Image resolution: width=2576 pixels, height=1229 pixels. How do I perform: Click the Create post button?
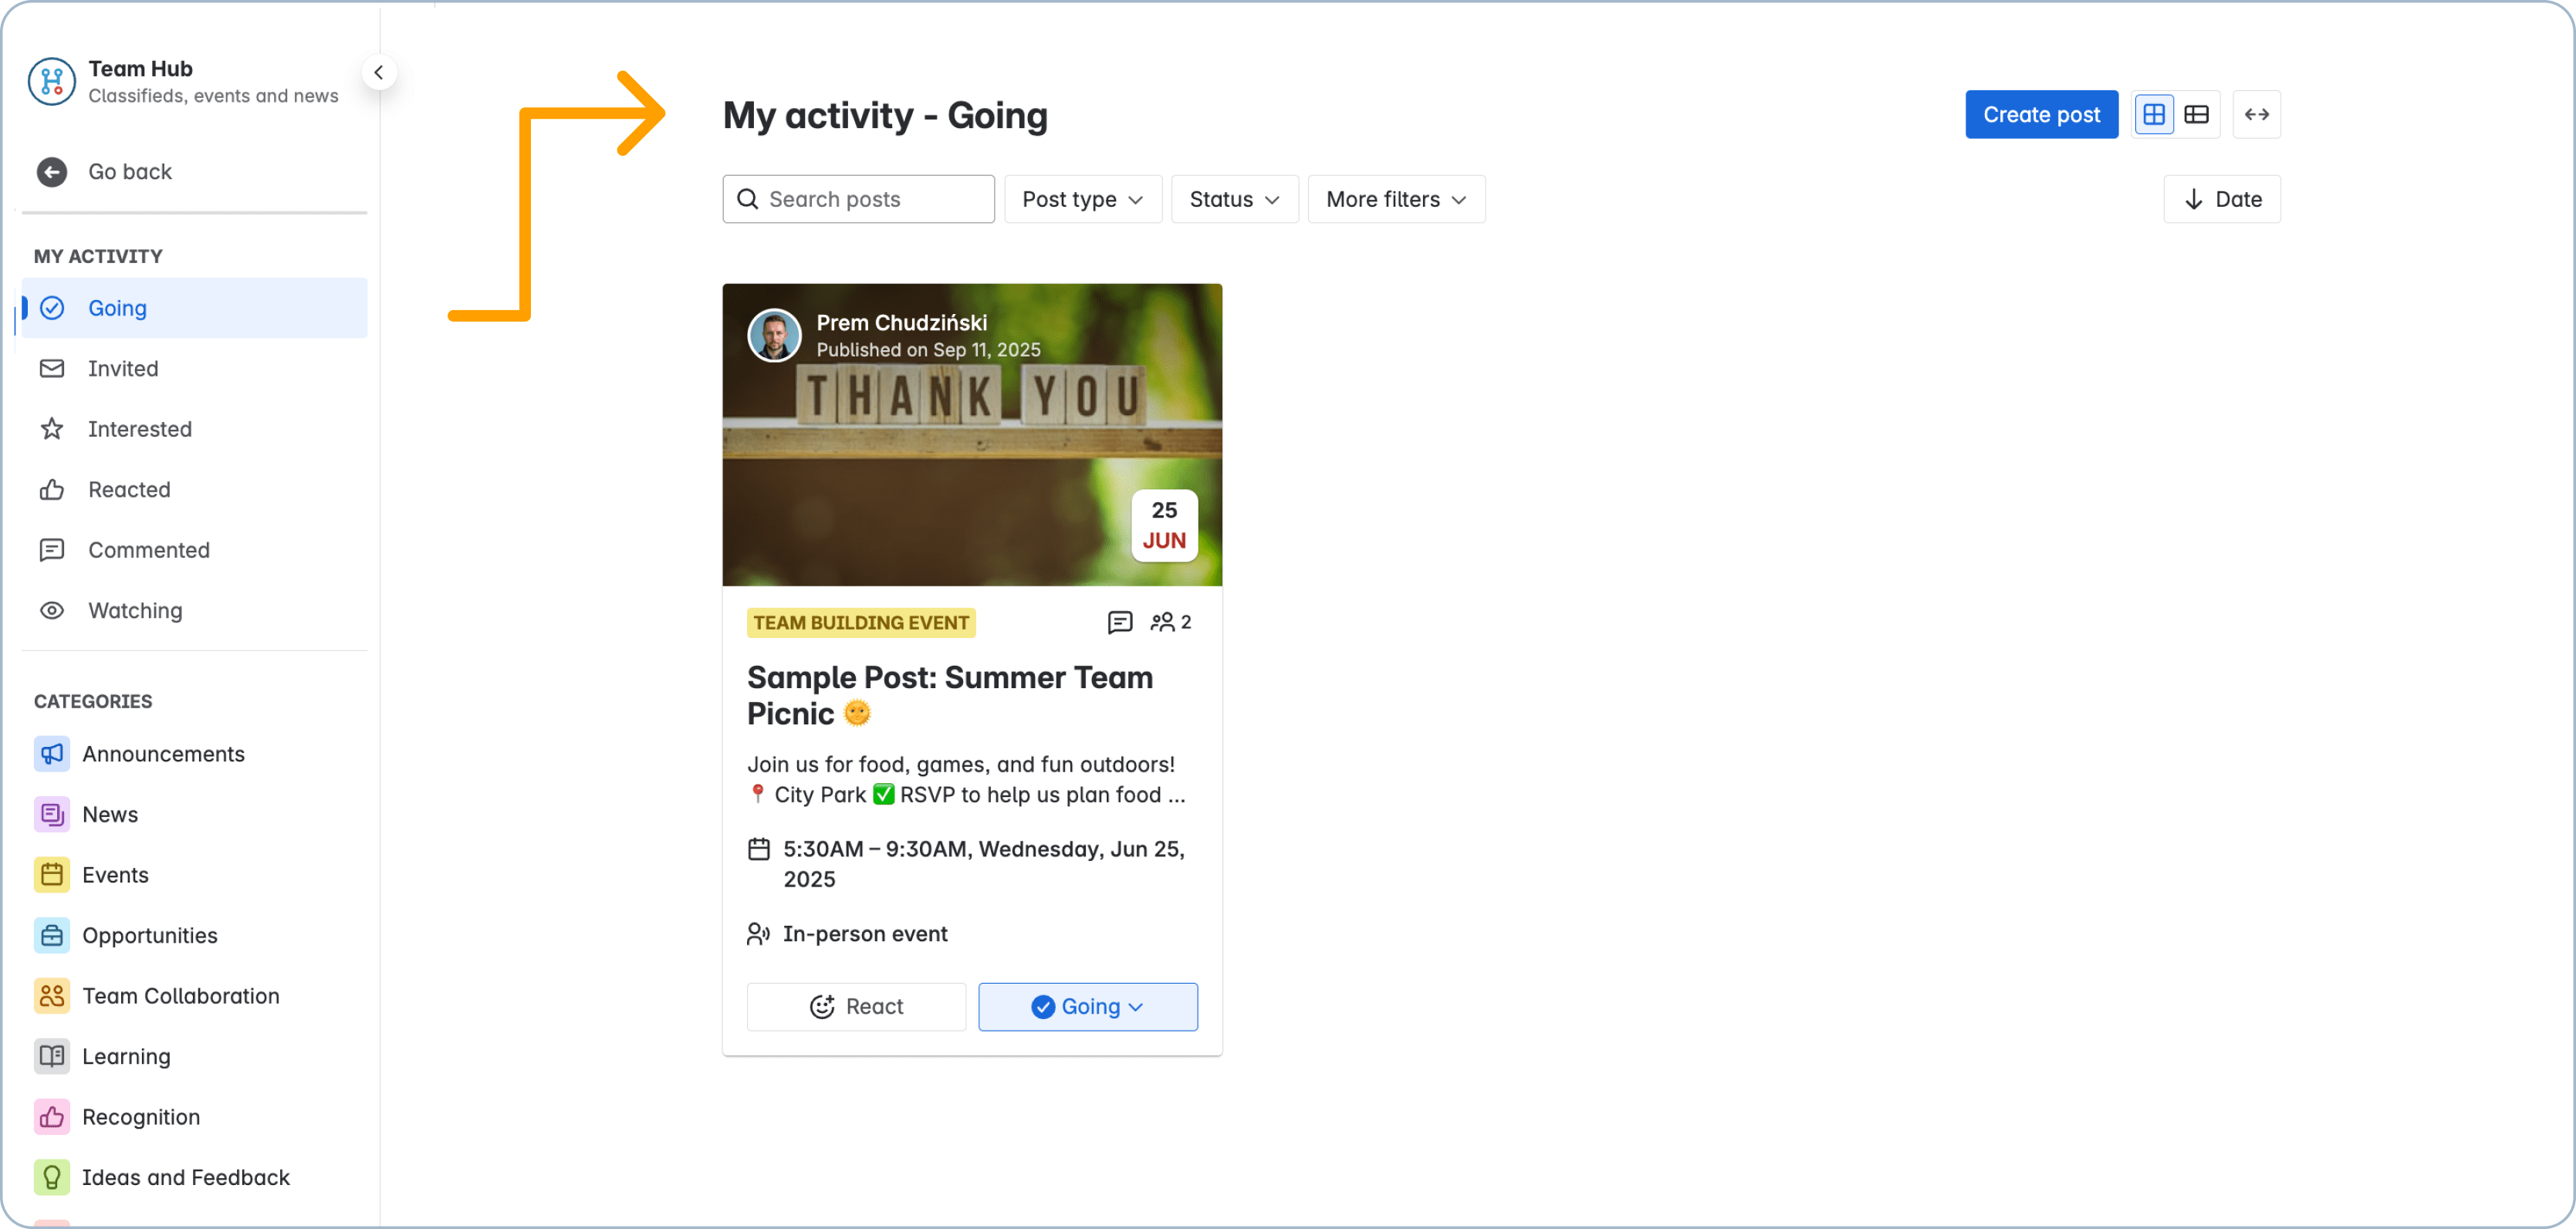[x=2041, y=114]
